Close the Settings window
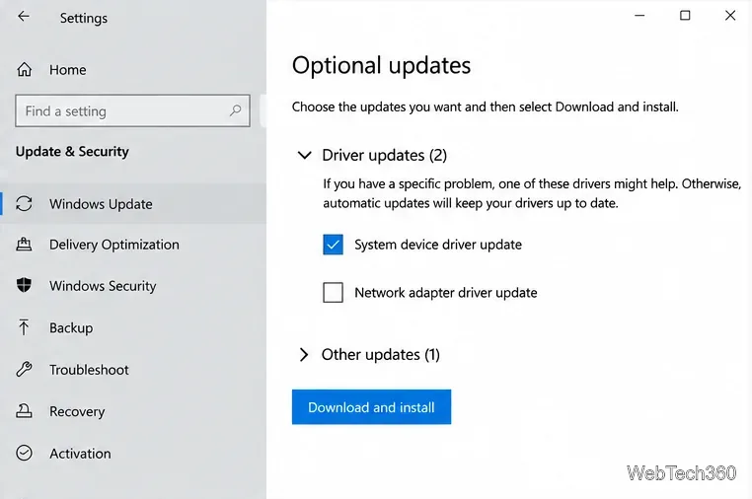752x499 pixels. [730, 16]
